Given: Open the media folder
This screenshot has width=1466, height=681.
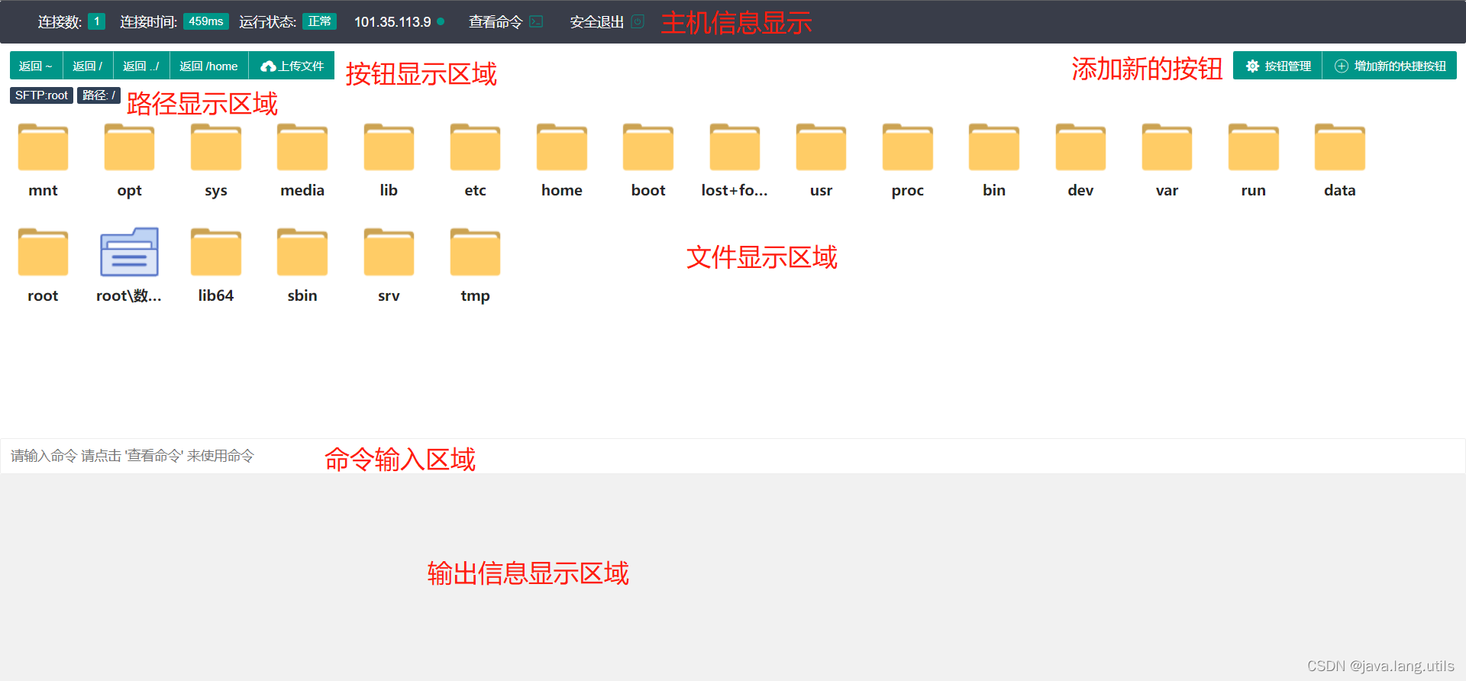Looking at the screenshot, I should tap(302, 147).
